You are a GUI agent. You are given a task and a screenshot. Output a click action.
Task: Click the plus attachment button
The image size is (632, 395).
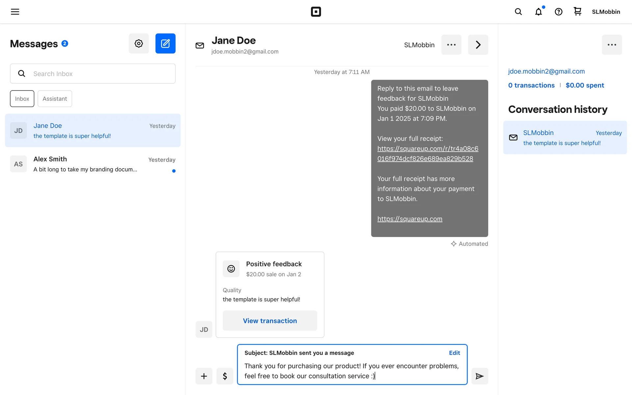coord(204,376)
